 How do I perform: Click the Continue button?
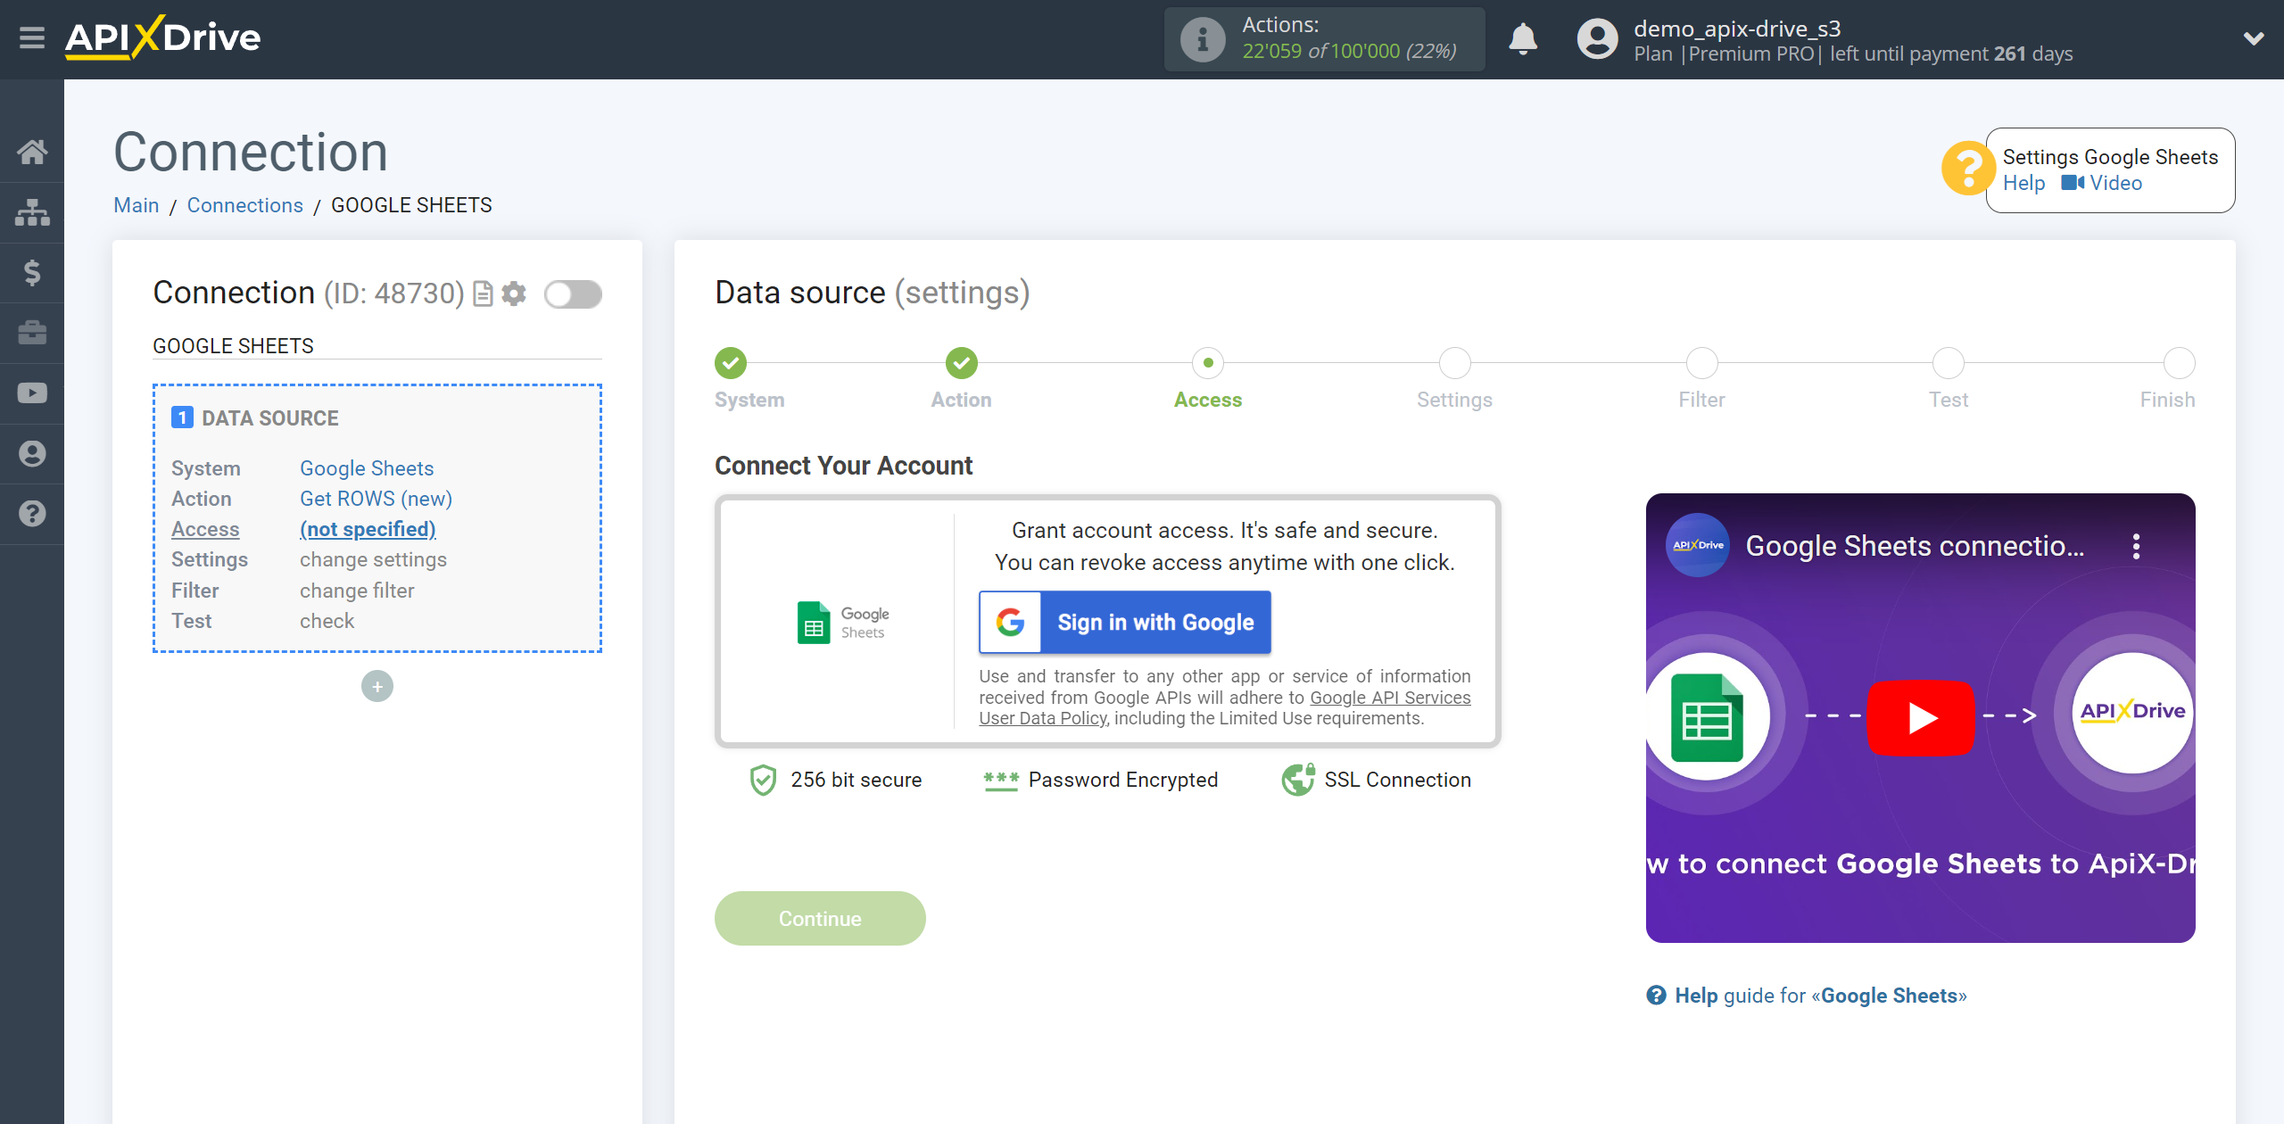pyautogui.click(x=820, y=919)
